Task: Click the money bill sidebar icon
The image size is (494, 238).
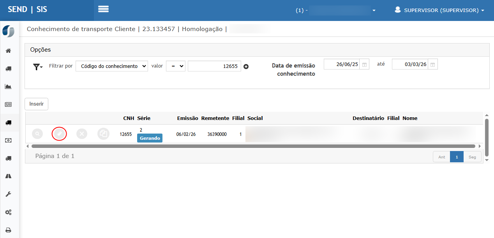Action: click(x=8, y=140)
